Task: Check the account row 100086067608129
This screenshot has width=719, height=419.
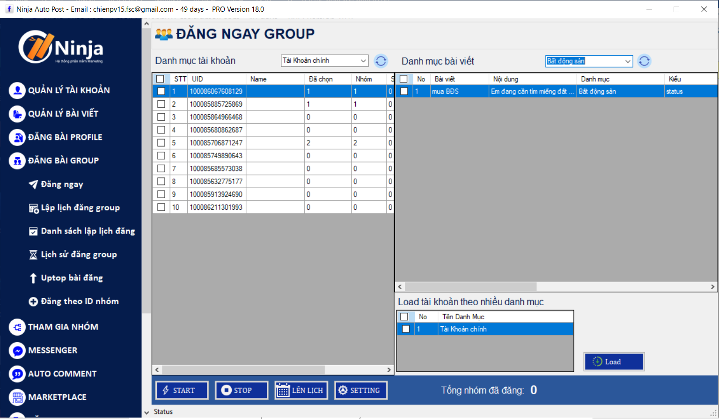Action: tap(161, 91)
